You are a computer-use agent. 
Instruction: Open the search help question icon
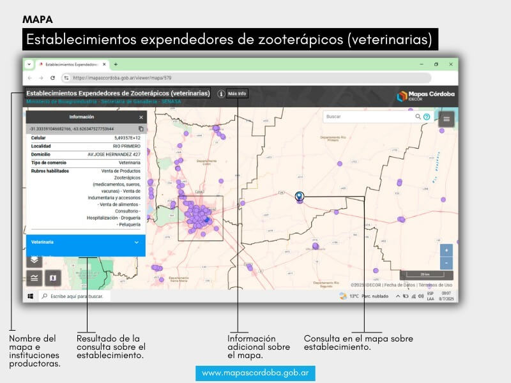pyautogui.click(x=427, y=117)
